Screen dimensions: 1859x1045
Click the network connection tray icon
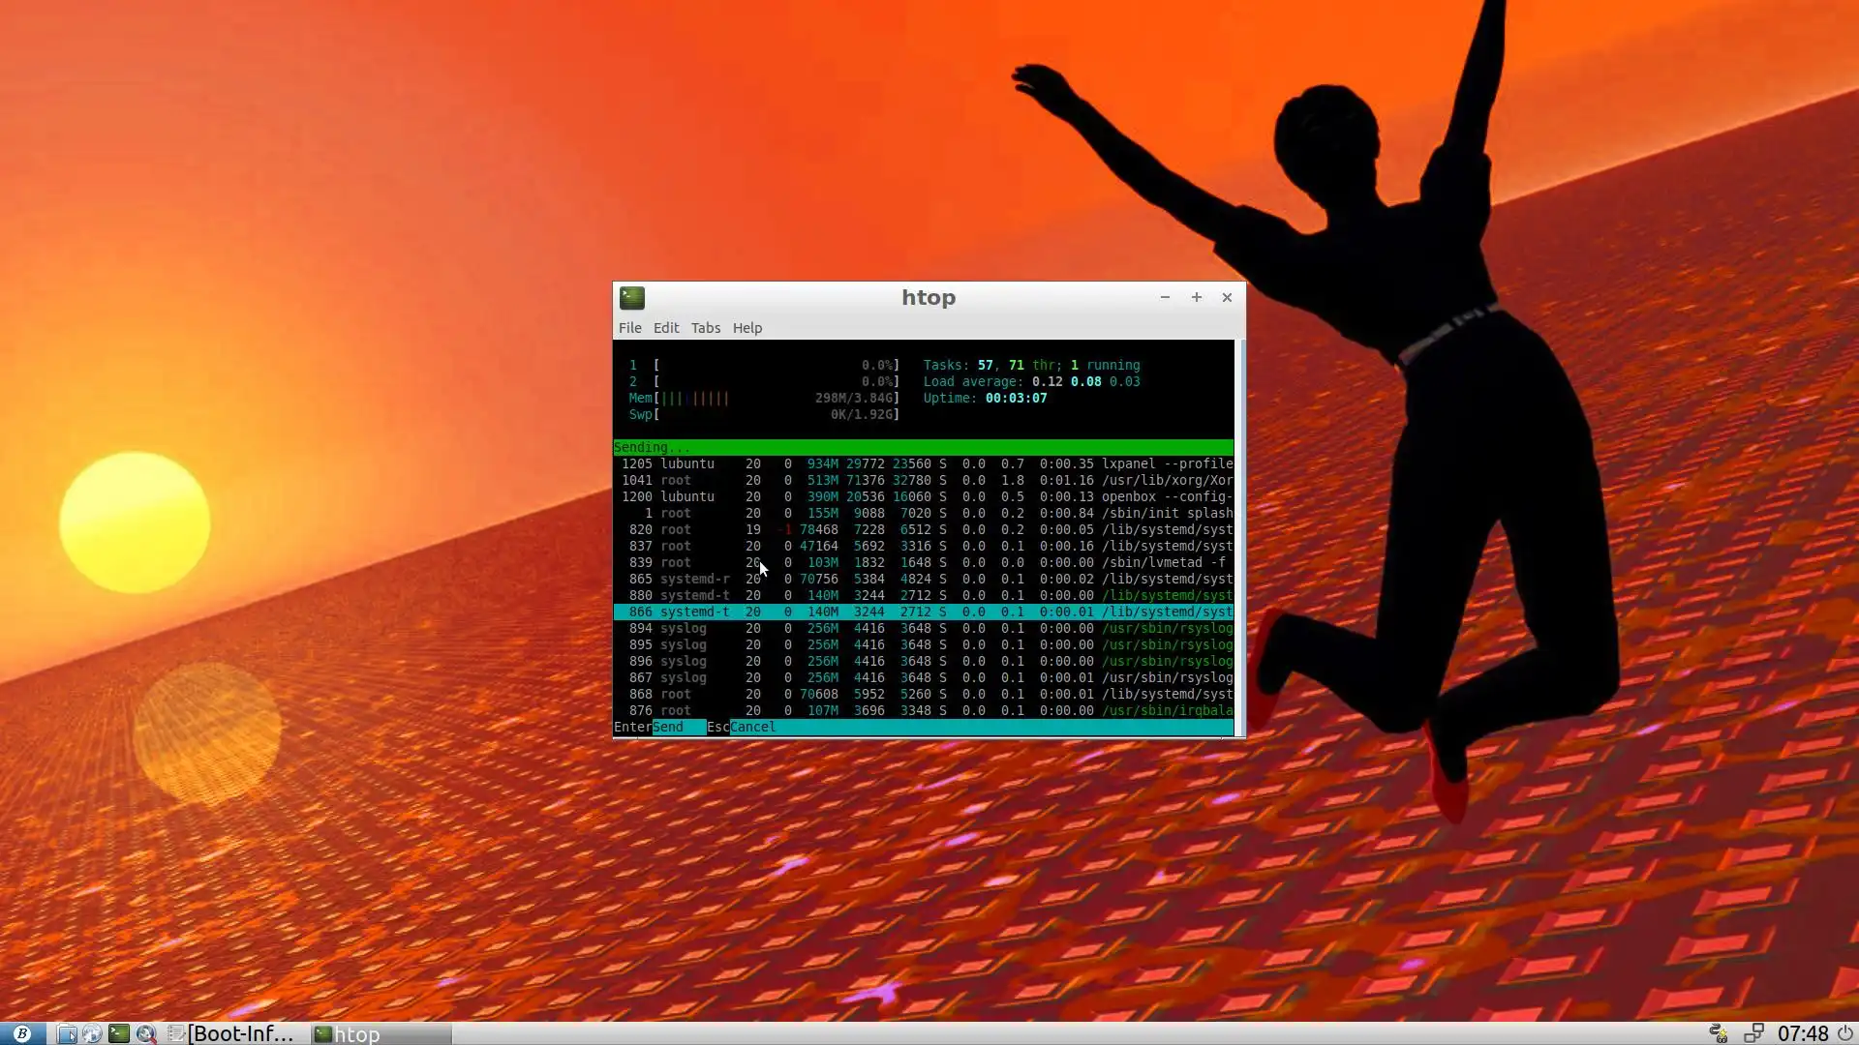(x=1753, y=1033)
